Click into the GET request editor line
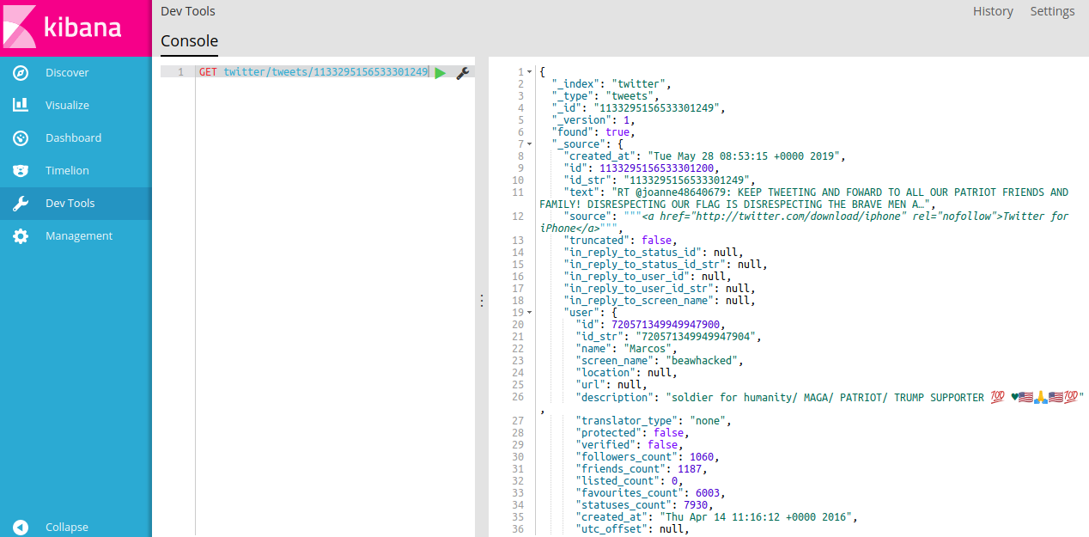 pos(313,72)
